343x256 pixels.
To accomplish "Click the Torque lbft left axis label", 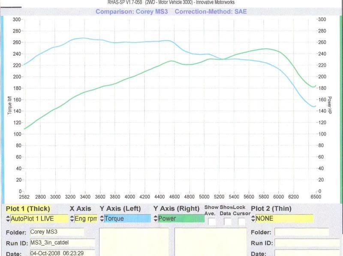I will coord(9,104).
